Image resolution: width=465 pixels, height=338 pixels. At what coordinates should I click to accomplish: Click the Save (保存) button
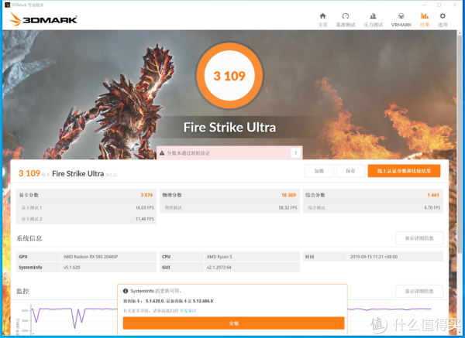point(350,171)
